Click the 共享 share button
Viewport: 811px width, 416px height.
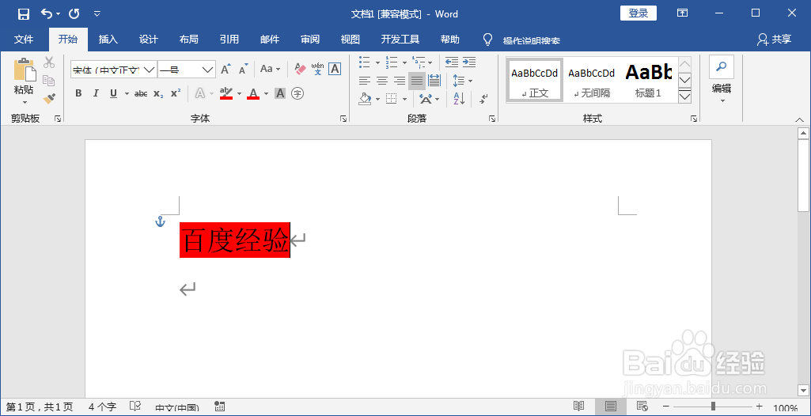pyautogui.click(x=774, y=40)
